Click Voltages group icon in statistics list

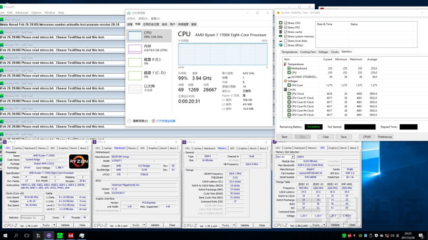point(285,81)
